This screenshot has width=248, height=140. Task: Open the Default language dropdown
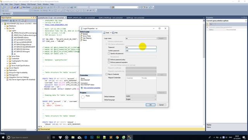tap(141, 99)
